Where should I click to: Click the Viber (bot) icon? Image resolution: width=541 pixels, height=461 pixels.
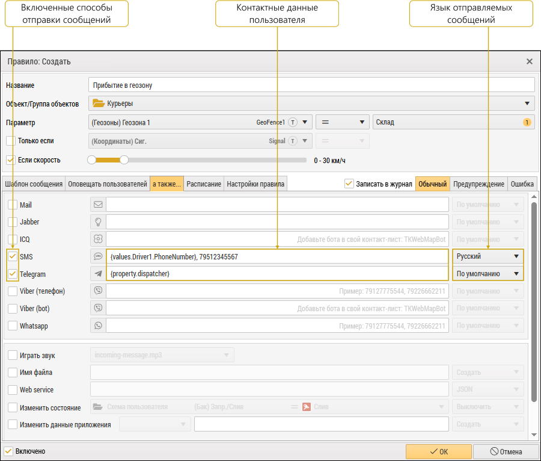98,308
